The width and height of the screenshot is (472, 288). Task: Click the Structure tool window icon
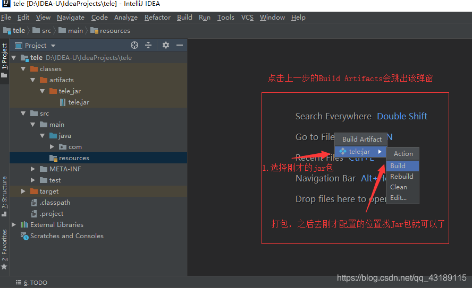4,214
